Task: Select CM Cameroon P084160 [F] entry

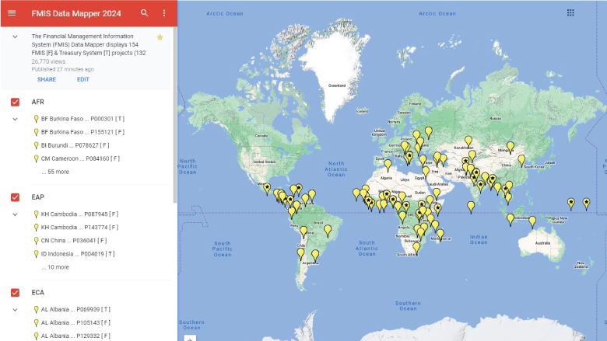Action: coord(76,158)
